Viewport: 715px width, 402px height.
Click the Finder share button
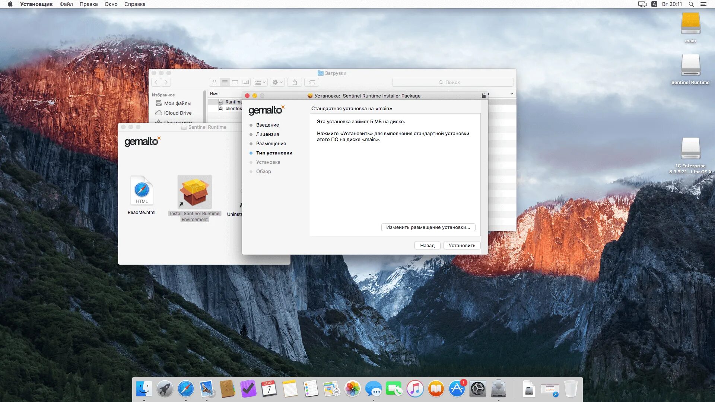[295, 82]
